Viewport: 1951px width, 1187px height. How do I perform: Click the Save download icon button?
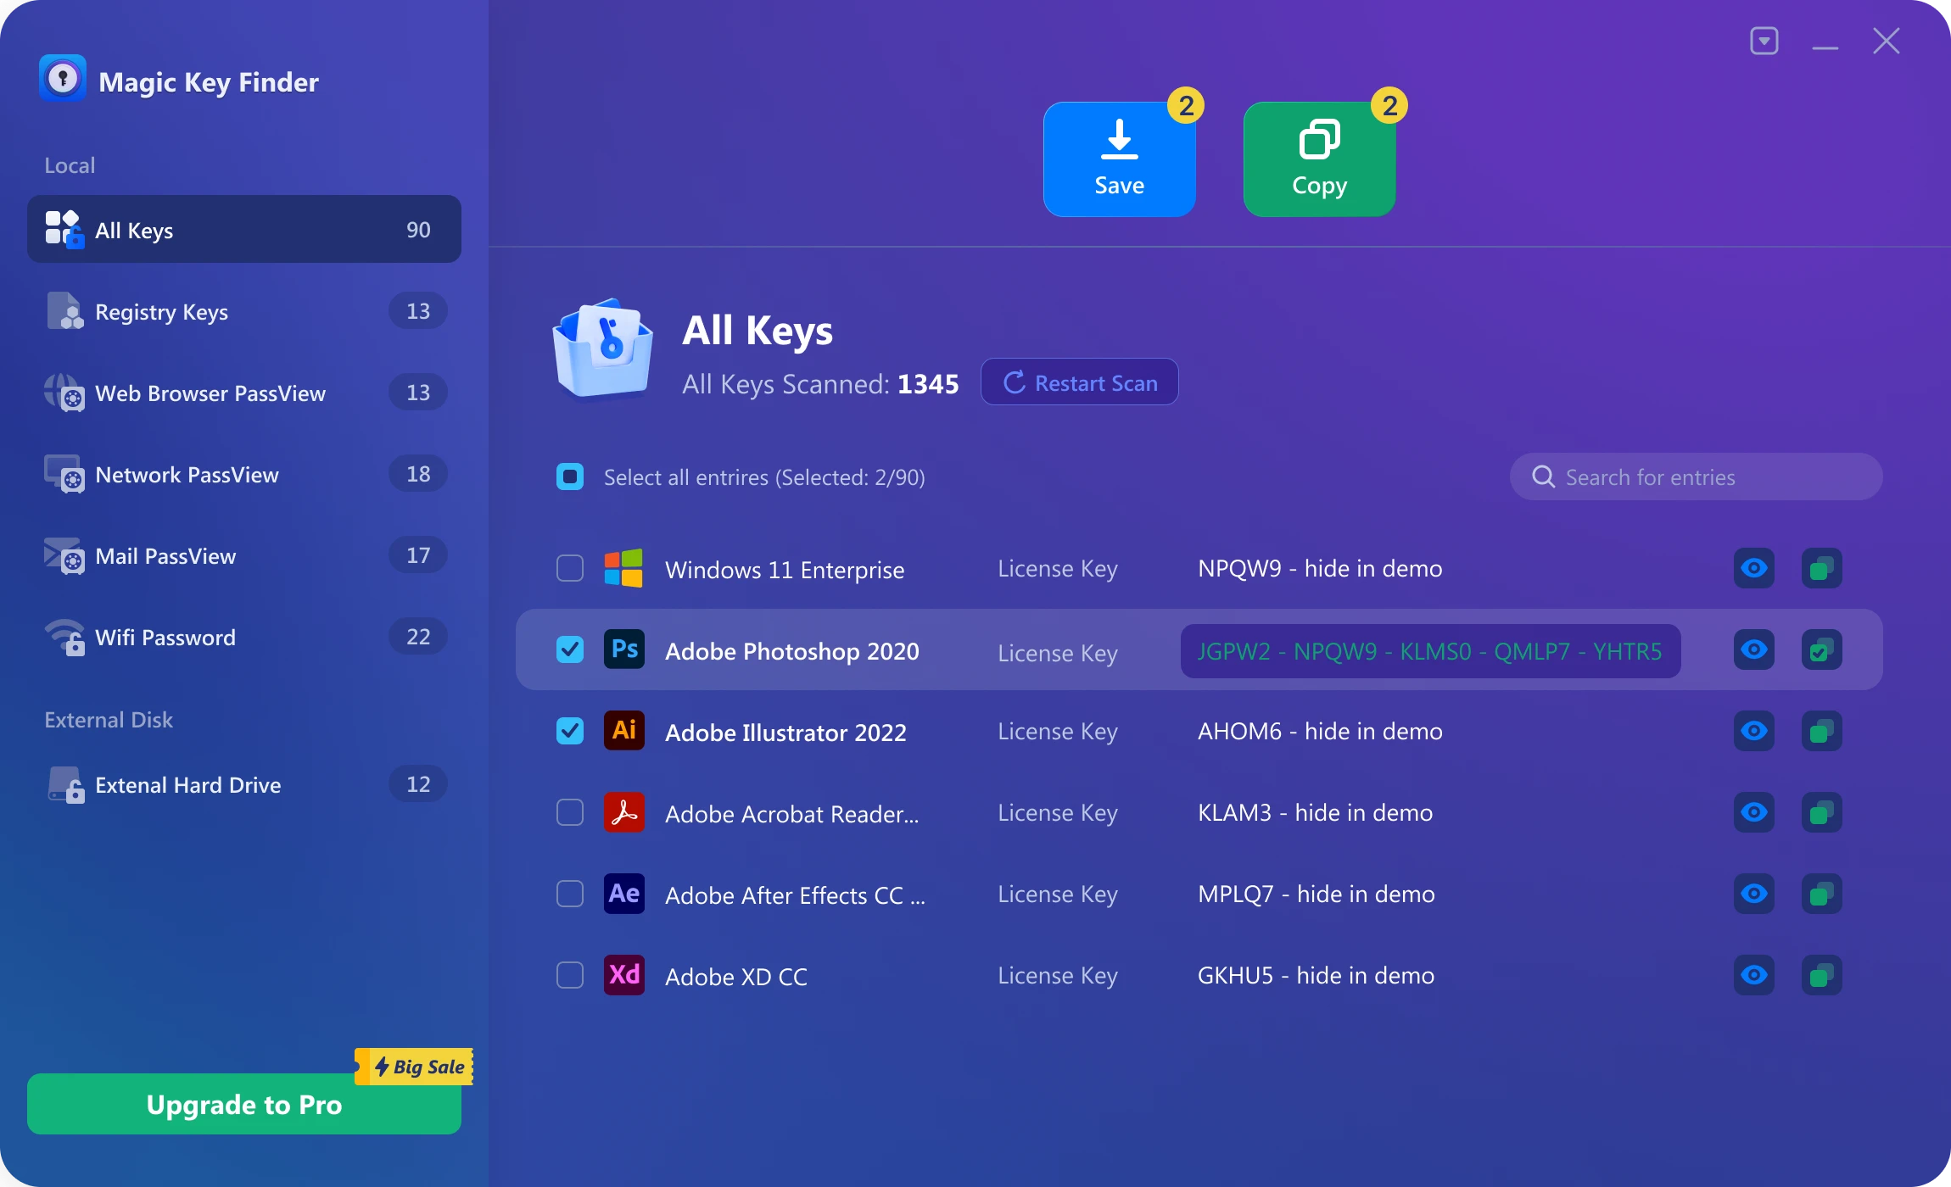[x=1119, y=159]
